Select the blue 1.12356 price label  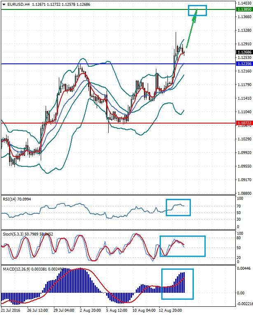pyautogui.click(x=242, y=64)
